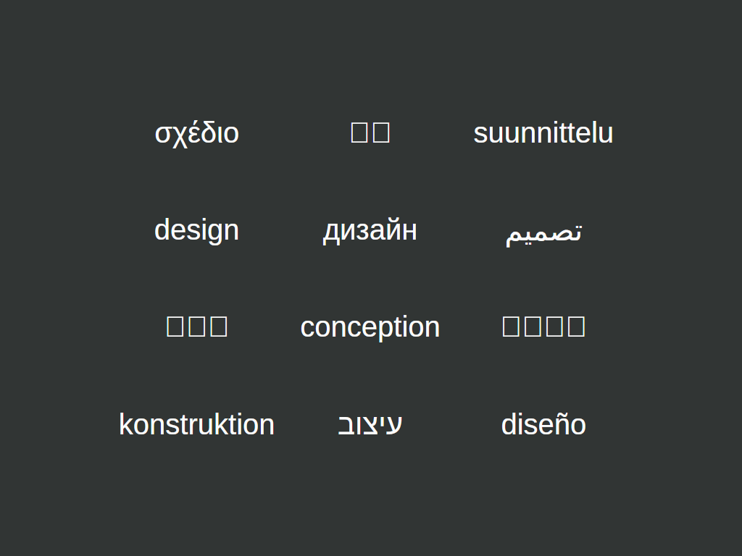Select the three-box placeholder glyph word
742x556 pixels.
[x=196, y=327]
